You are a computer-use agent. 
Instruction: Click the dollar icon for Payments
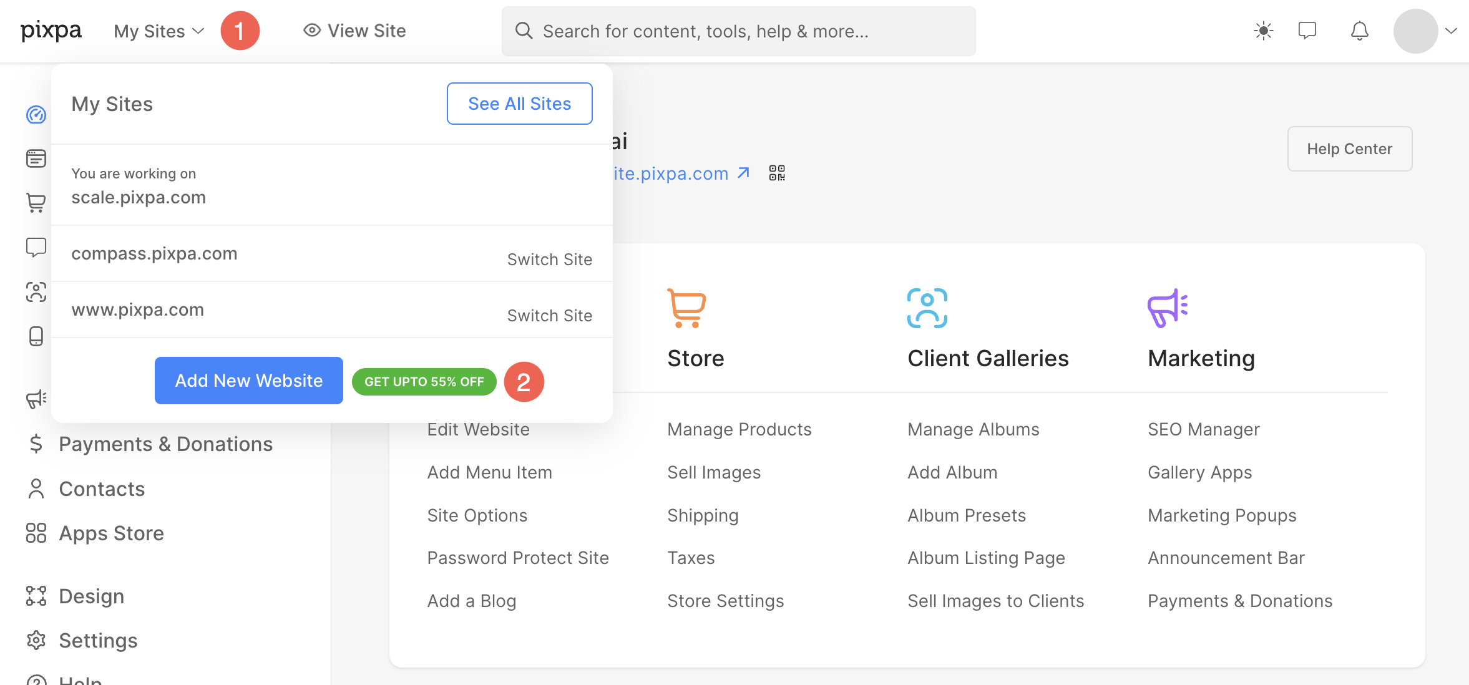pos(36,444)
